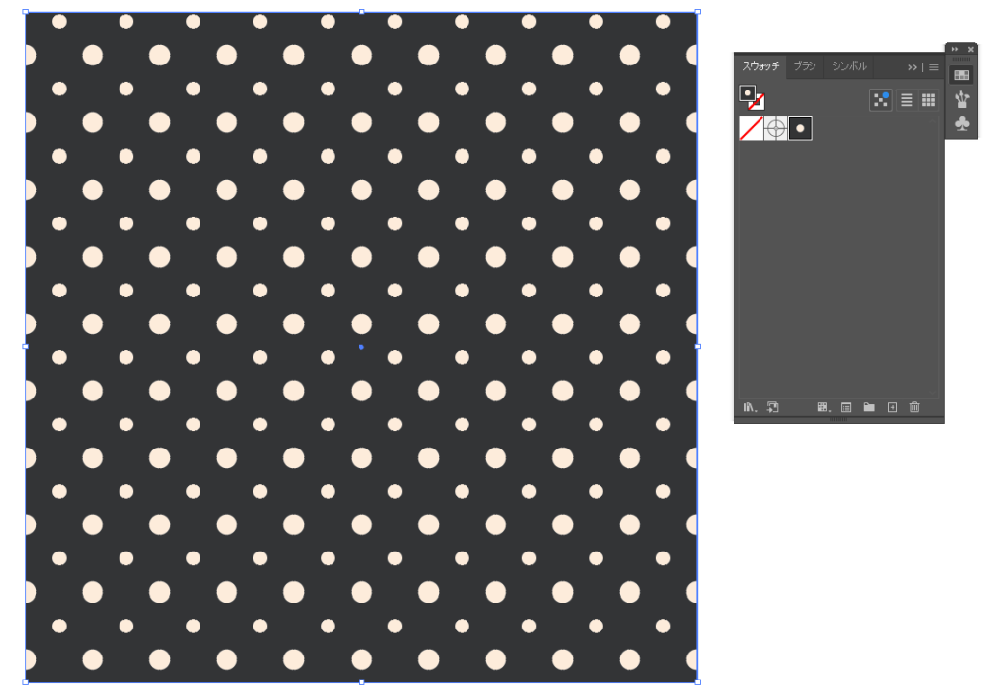Open the Swatch Libraries menu icon
The width and height of the screenshot is (987, 693).
point(749,407)
